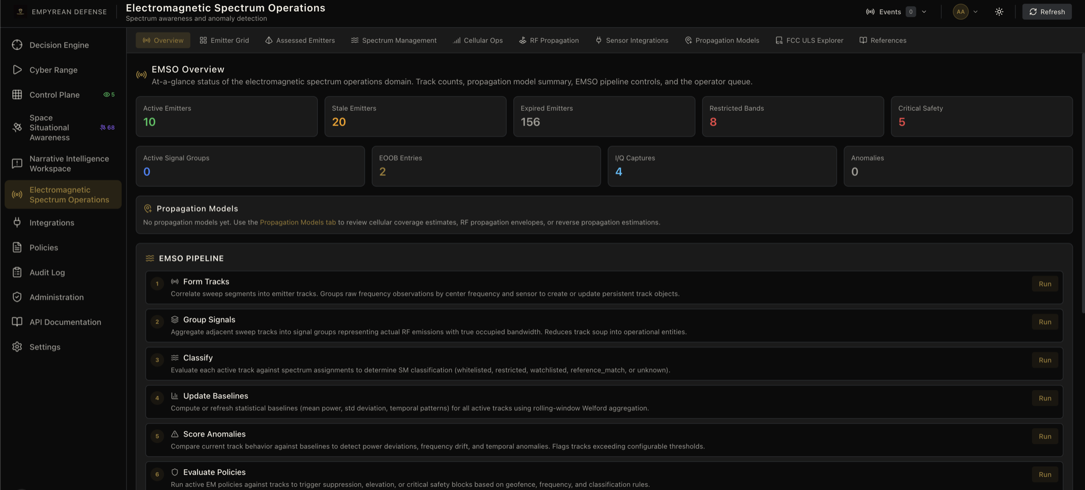Run the Form Tracks pipeline step
Screen dimensions: 1085x490
[1045, 284]
